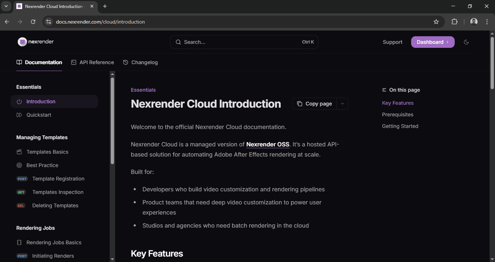Open the Copy page dropdown chevron

pos(342,104)
